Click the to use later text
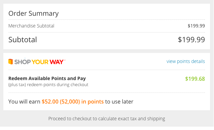Screen dimensions: 214x130 (119, 102)
